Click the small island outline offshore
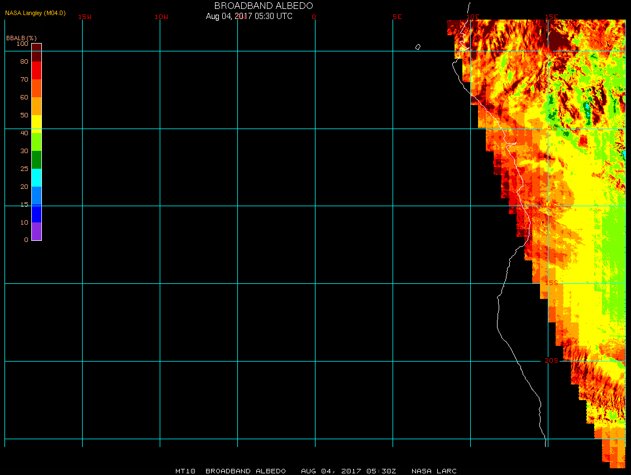 (x=418, y=47)
